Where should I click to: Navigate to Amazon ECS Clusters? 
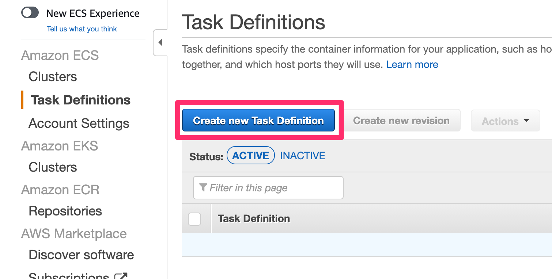(52, 77)
